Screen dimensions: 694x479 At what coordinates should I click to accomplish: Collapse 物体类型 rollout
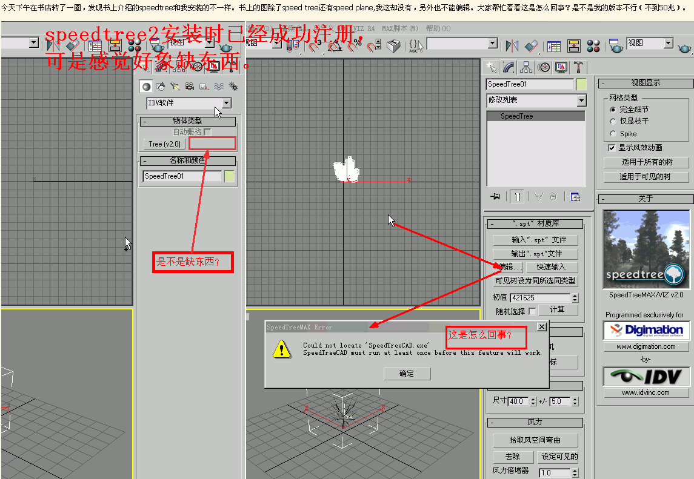[x=187, y=121]
